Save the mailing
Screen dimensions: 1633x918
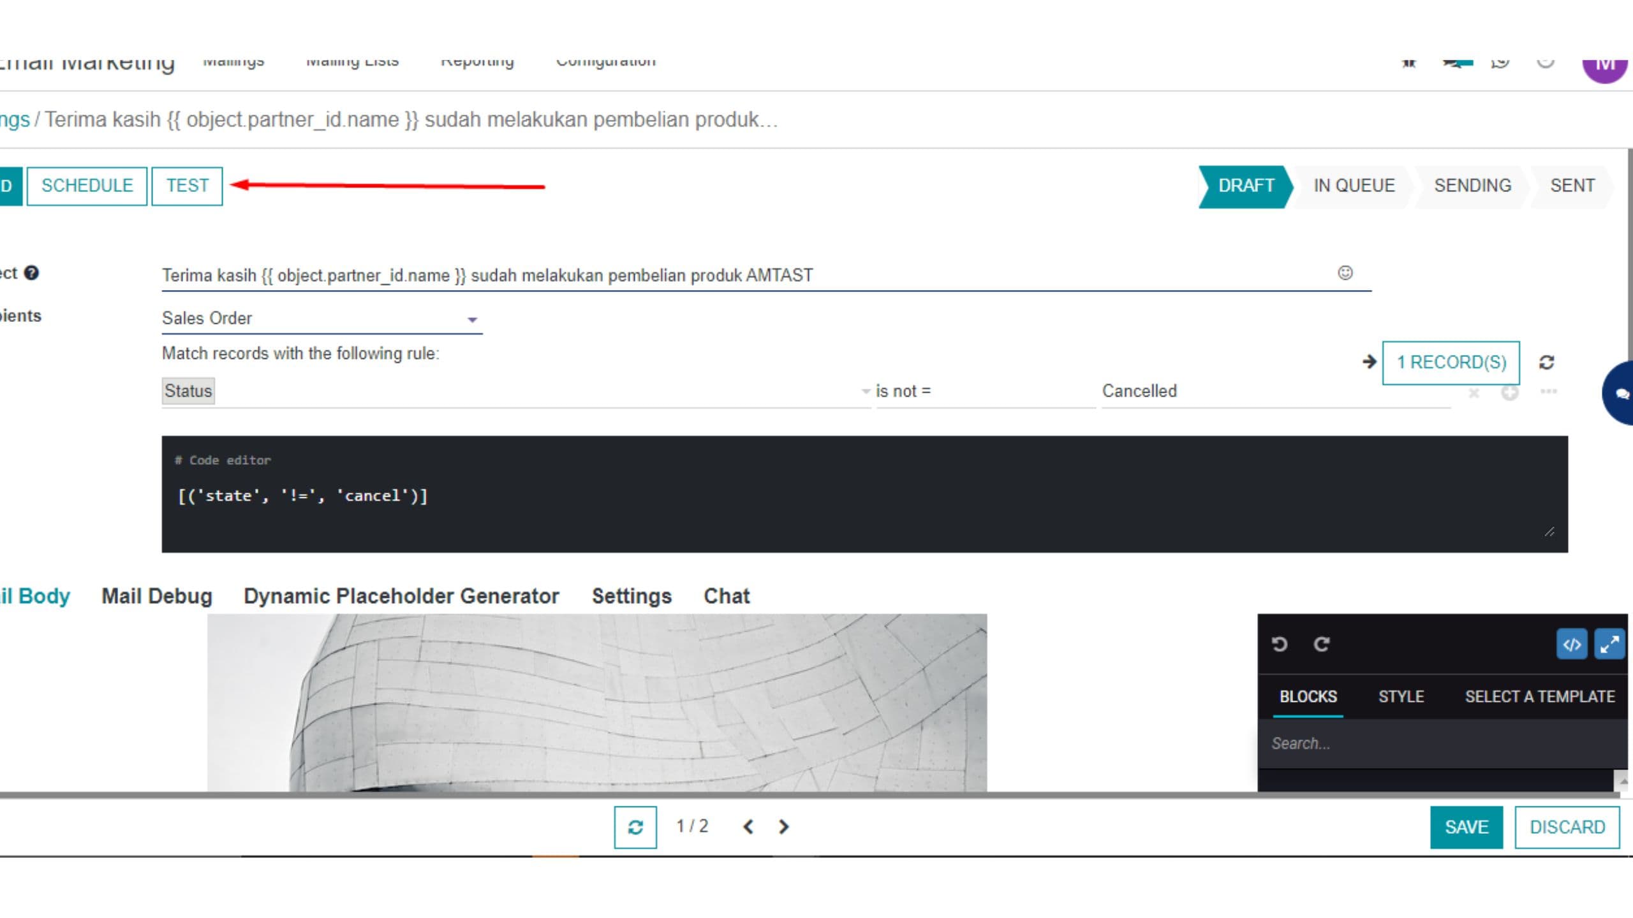click(1467, 827)
